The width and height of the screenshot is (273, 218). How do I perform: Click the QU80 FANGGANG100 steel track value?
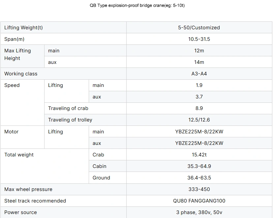[199, 201]
